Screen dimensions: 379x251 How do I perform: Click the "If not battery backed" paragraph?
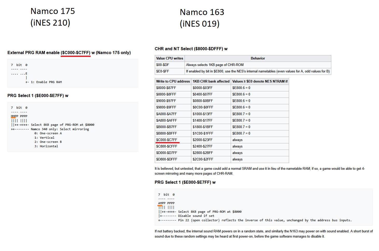264,234
